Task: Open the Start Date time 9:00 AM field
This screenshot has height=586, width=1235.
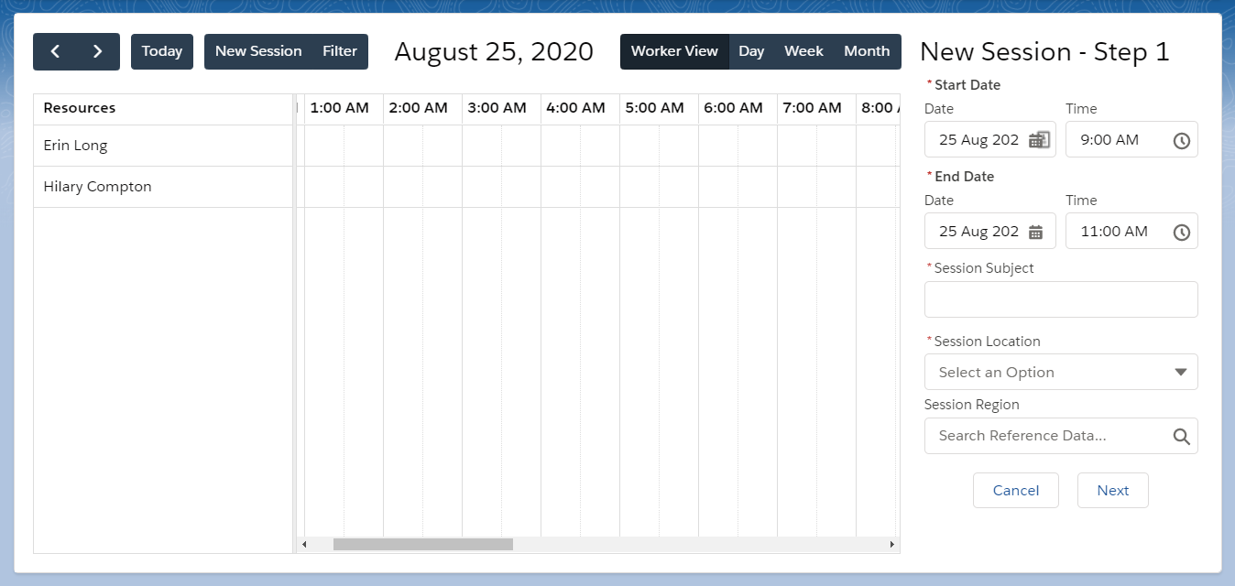Action: pyautogui.click(x=1131, y=140)
